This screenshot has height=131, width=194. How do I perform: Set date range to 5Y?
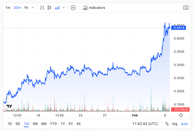pyautogui.click(x=71, y=124)
